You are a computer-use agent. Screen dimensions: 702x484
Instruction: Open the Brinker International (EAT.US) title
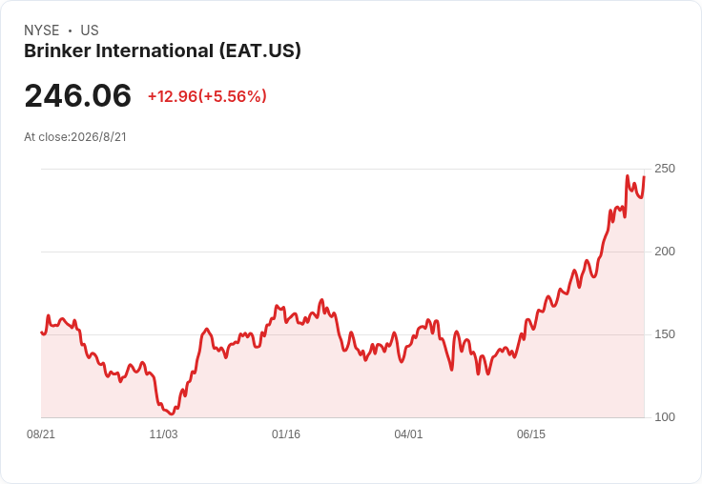(x=162, y=50)
